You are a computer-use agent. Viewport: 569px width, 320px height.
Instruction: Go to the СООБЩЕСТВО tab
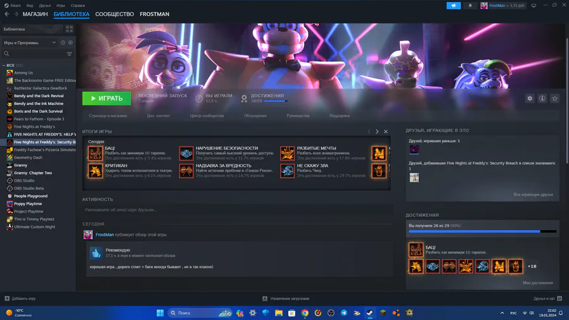pyautogui.click(x=114, y=14)
